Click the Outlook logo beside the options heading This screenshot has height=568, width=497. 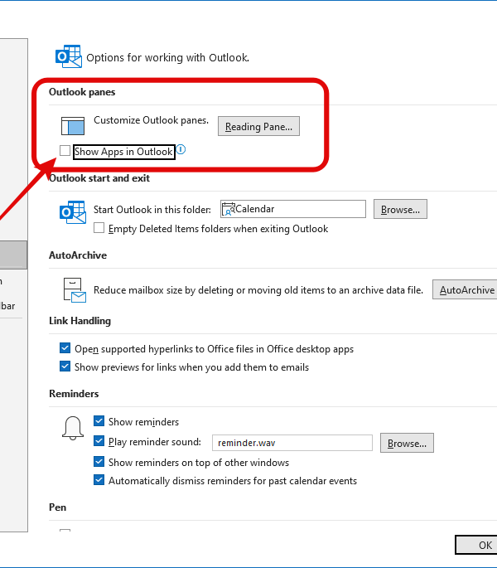pos(69,56)
